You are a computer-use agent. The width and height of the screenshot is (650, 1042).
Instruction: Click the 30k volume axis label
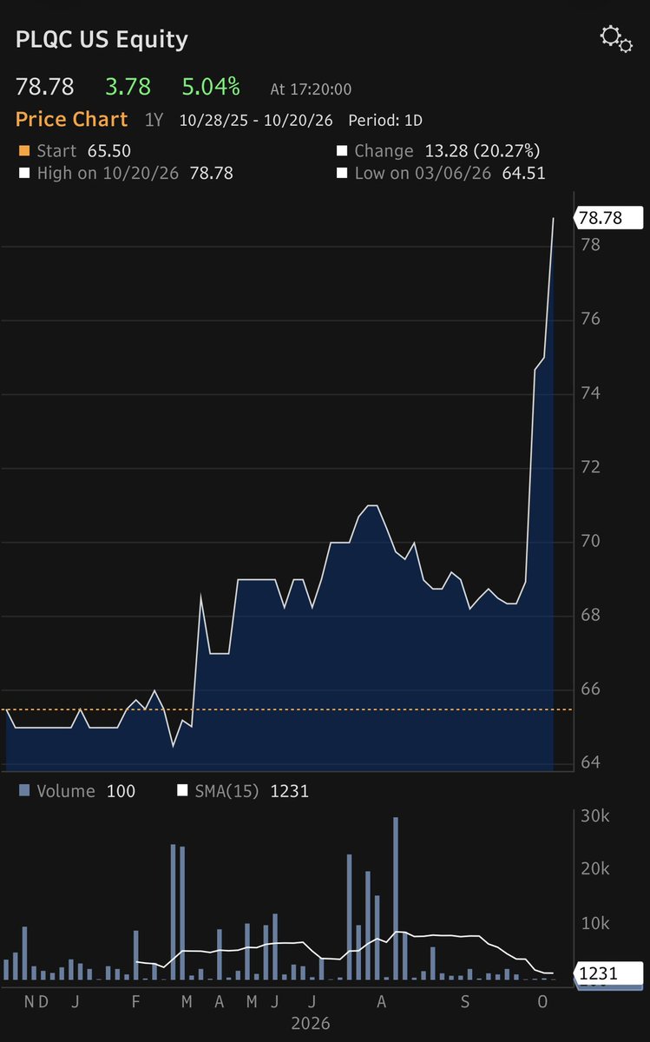[596, 816]
